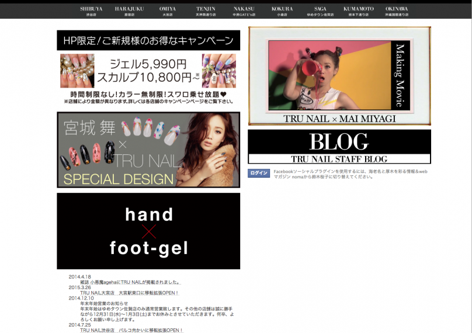Open the SHIBUYA store page
Viewport: 472px width, 333px height.
(x=91, y=11)
